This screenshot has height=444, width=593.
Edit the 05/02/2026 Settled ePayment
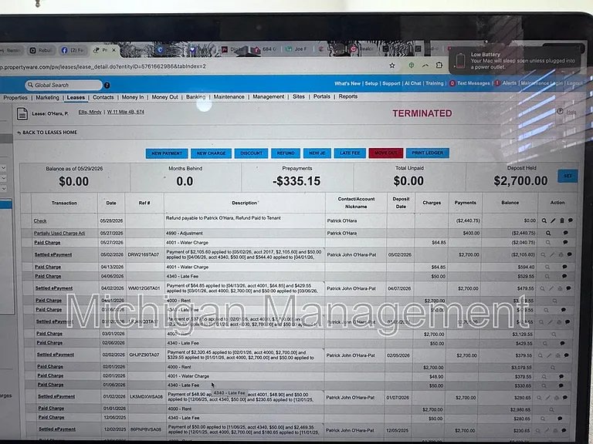click(x=552, y=255)
